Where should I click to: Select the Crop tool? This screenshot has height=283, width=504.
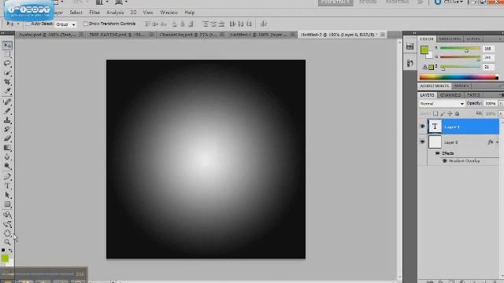click(x=7, y=82)
